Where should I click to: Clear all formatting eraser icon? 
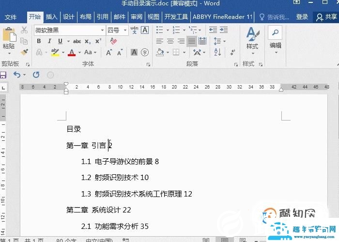click(113, 41)
